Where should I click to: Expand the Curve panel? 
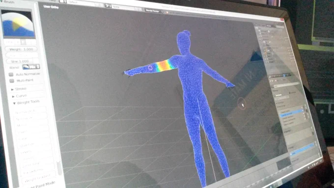click(19, 96)
